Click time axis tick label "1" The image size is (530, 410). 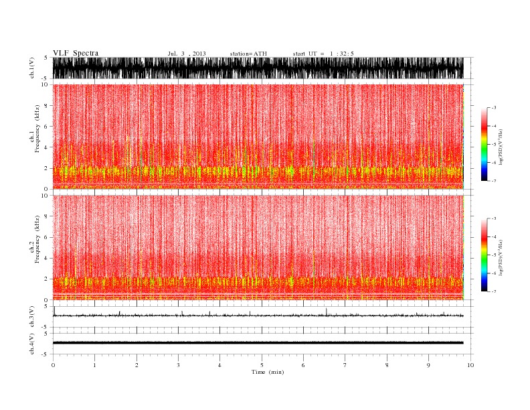pos(94,365)
